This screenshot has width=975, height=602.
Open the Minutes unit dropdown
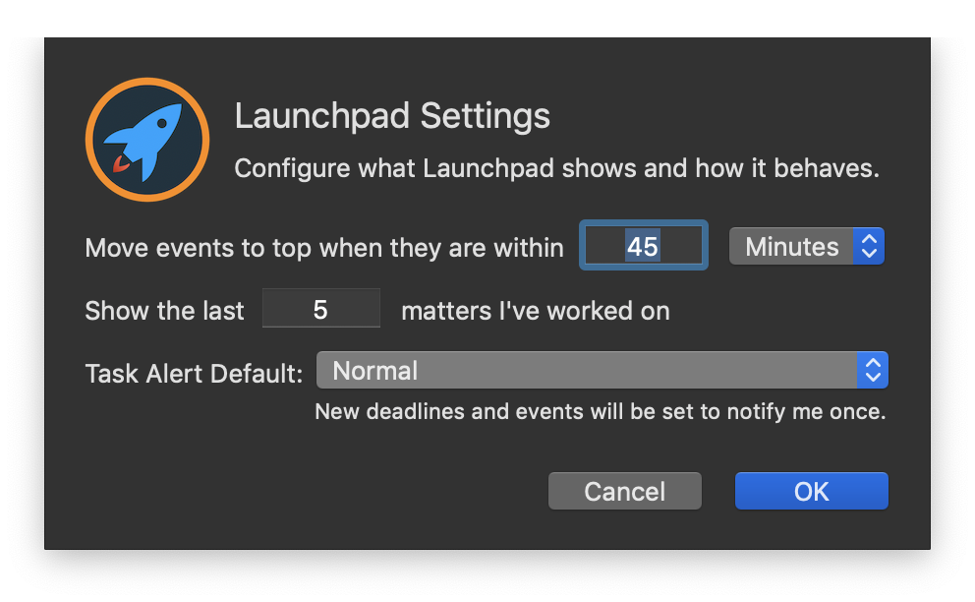807,247
